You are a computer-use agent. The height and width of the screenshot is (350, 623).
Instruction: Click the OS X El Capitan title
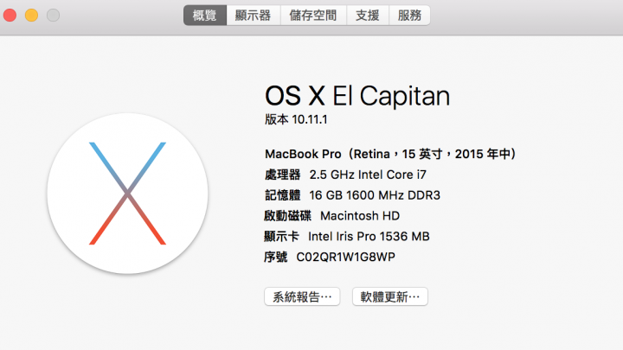pyautogui.click(x=357, y=96)
